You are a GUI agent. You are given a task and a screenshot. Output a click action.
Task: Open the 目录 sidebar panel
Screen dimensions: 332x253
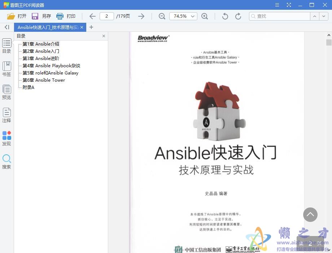[x=6, y=46]
